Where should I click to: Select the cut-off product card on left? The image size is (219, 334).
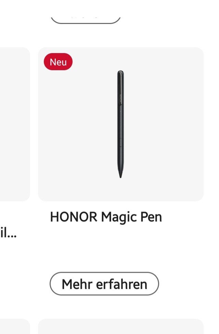tap(15, 124)
